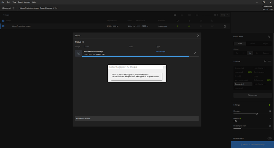Click the export progress bar

[x=140, y=56]
